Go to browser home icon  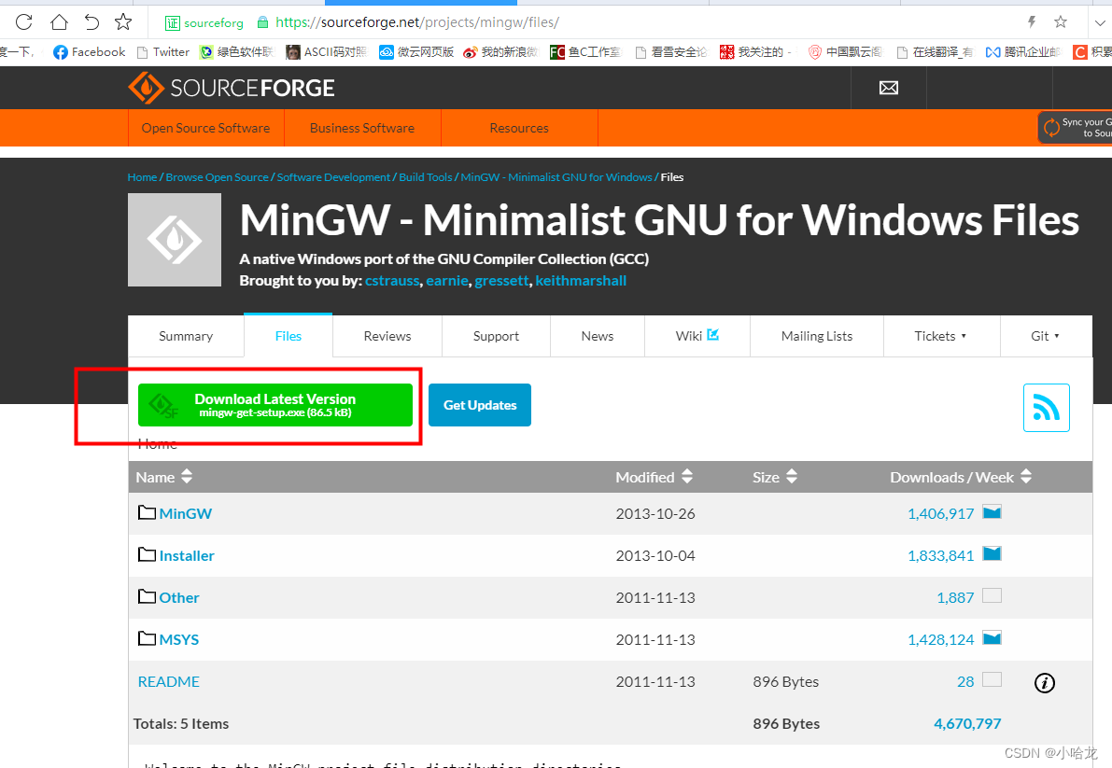(x=59, y=22)
